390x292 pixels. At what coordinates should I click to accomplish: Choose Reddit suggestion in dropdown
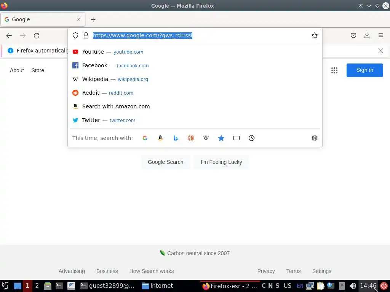pos(195,93)
